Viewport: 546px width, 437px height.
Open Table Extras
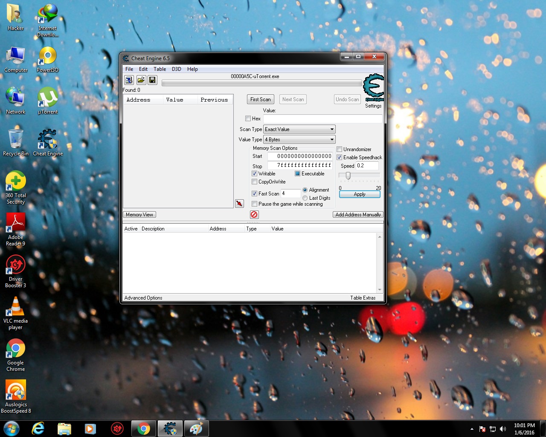(x=363, y=298)
